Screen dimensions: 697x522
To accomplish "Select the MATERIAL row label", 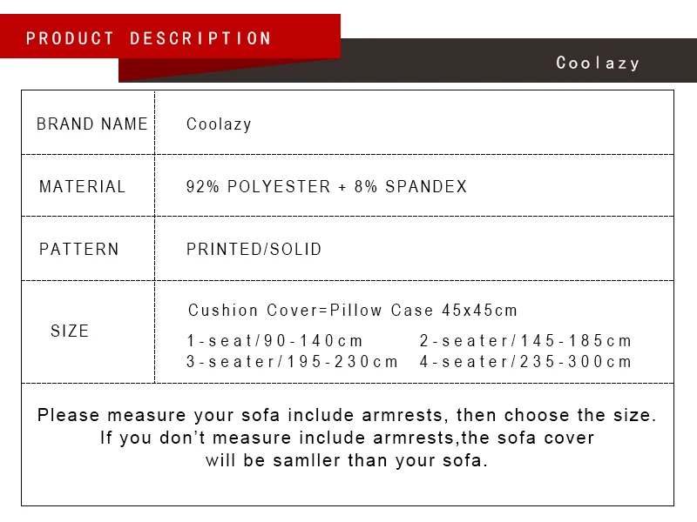I will 83,187.
